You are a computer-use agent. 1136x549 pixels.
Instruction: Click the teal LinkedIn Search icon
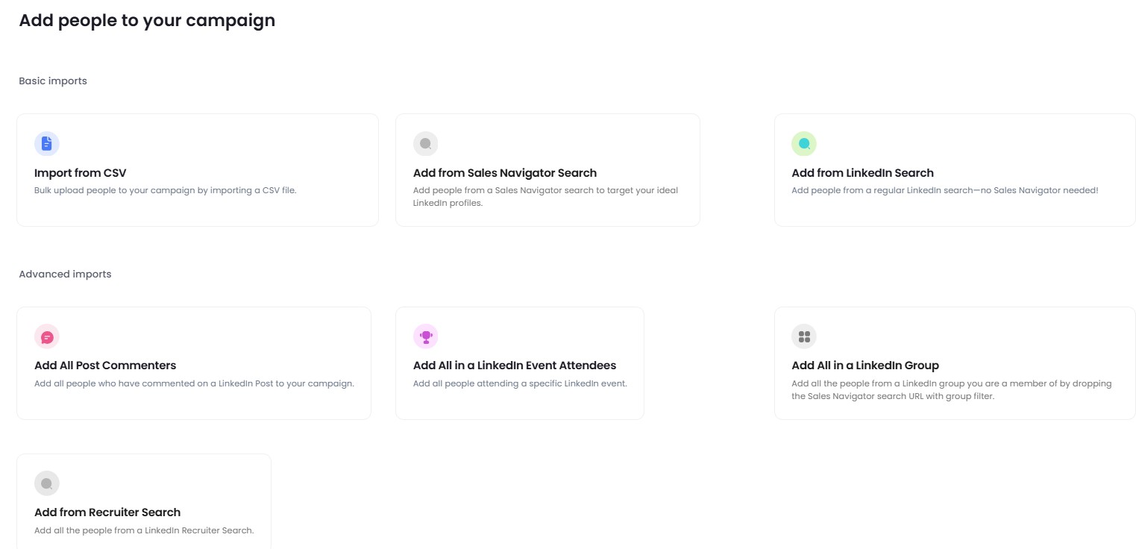[803, 143]
